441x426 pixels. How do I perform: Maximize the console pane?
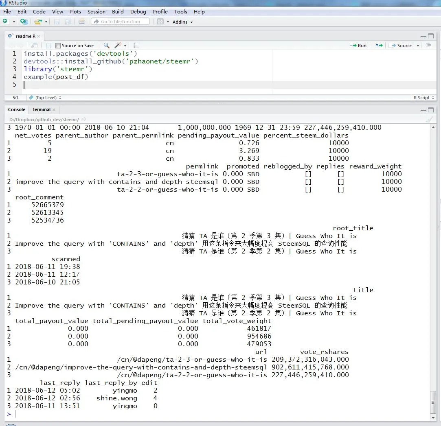tap(431, 110)
